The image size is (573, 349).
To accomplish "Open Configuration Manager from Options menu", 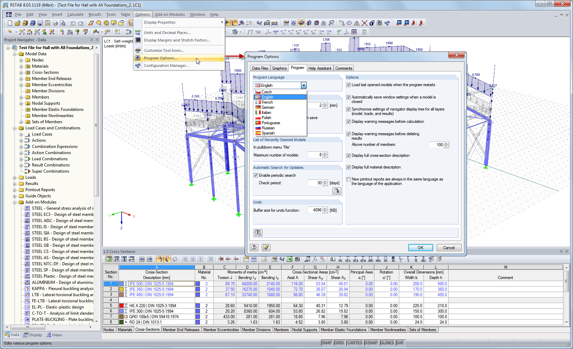I will [166, 66].
